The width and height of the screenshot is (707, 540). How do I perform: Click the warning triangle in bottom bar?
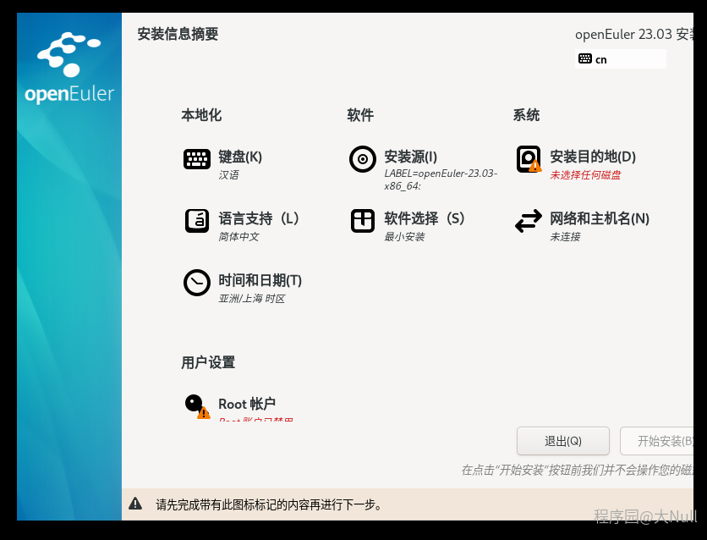click(x=135, y=504)
